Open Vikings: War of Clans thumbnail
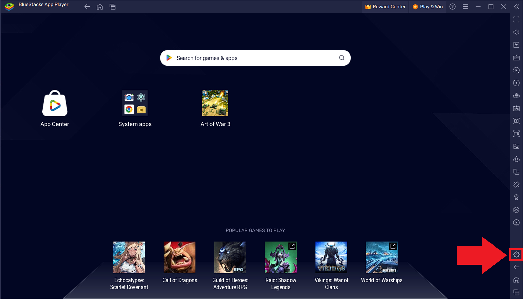This screenshot has width=523, height=299. click(331, 257)
